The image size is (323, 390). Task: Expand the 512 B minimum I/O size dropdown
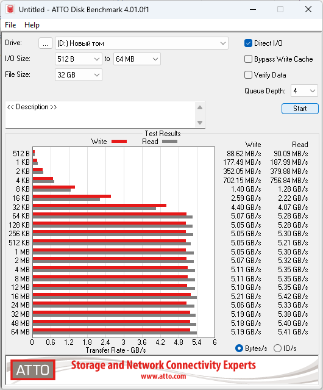click(79, 59)
